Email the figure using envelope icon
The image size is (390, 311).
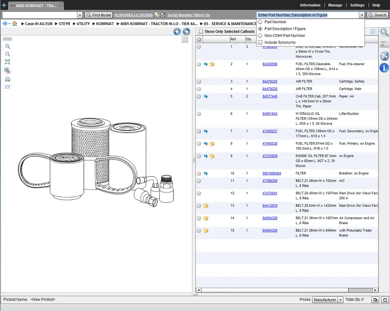pyautogui.click(x=8, y=87)
